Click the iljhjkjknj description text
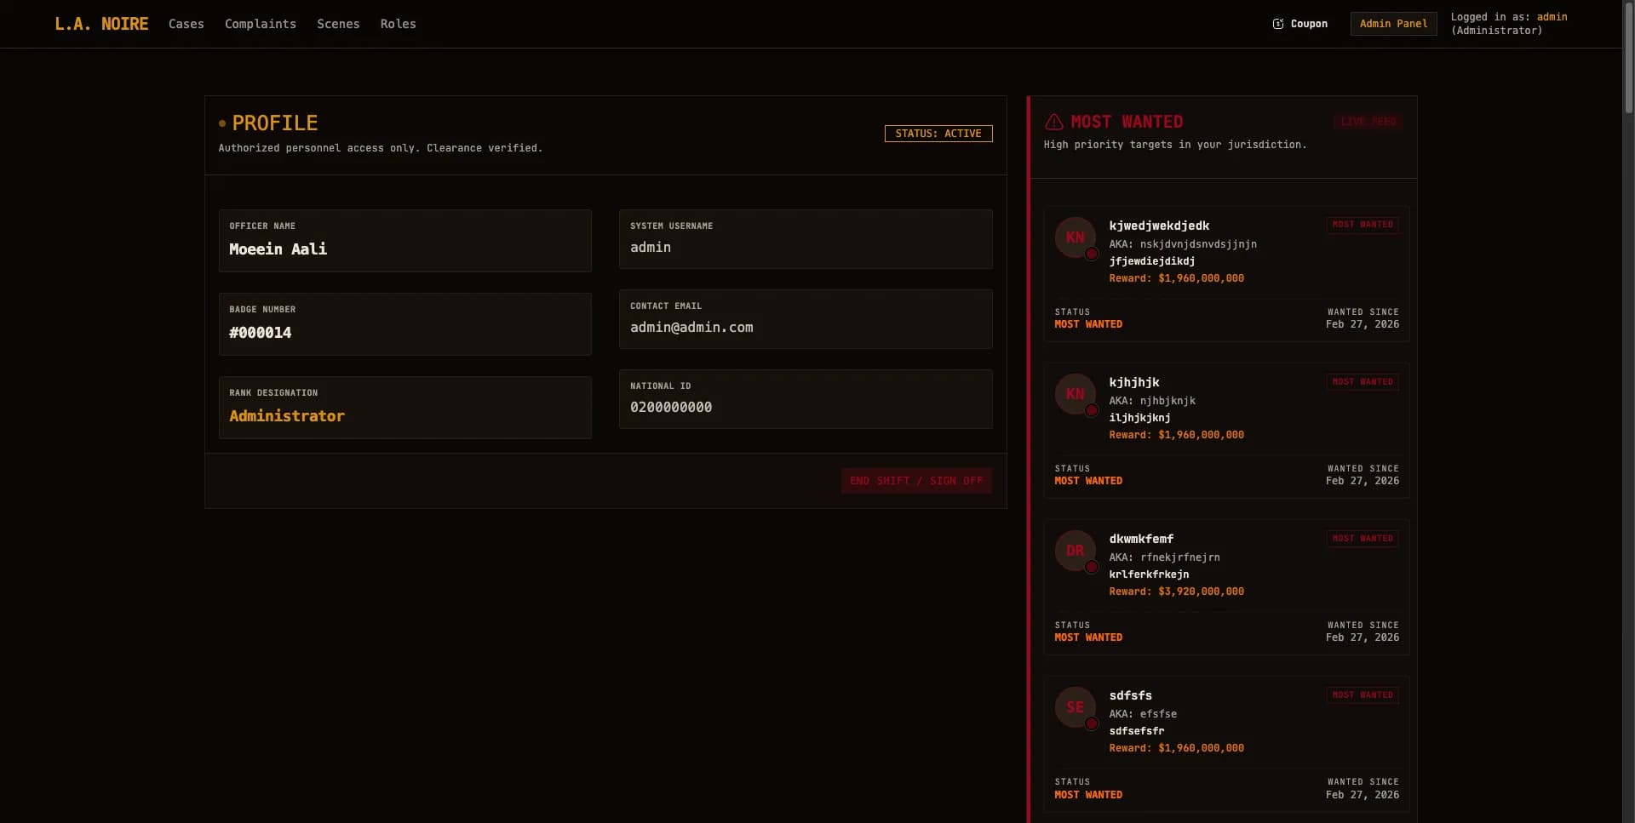 tap(1139, 418)
